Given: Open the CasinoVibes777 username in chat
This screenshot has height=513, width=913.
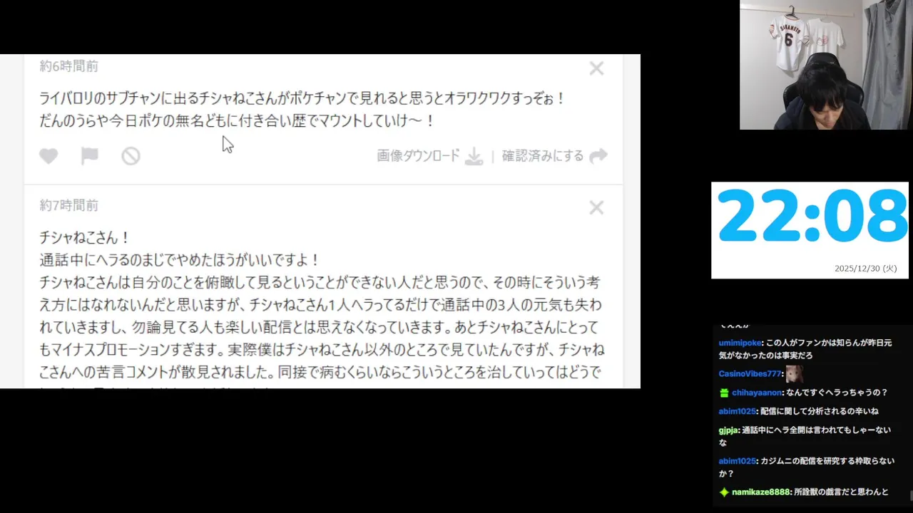Looking at the screenshot, I should [x=750, y=374].
